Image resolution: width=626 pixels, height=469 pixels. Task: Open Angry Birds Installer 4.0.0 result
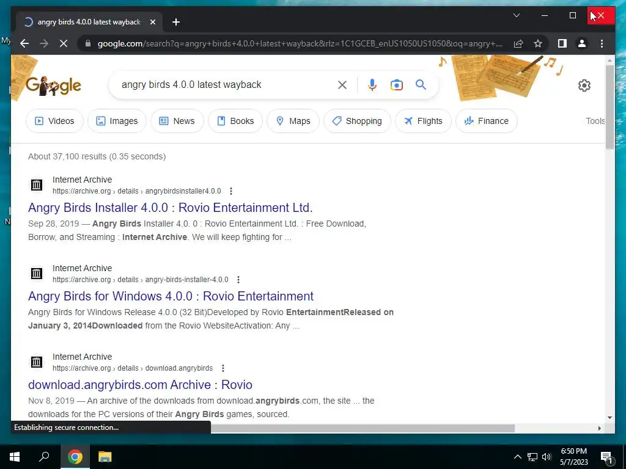tap(170, 208)
